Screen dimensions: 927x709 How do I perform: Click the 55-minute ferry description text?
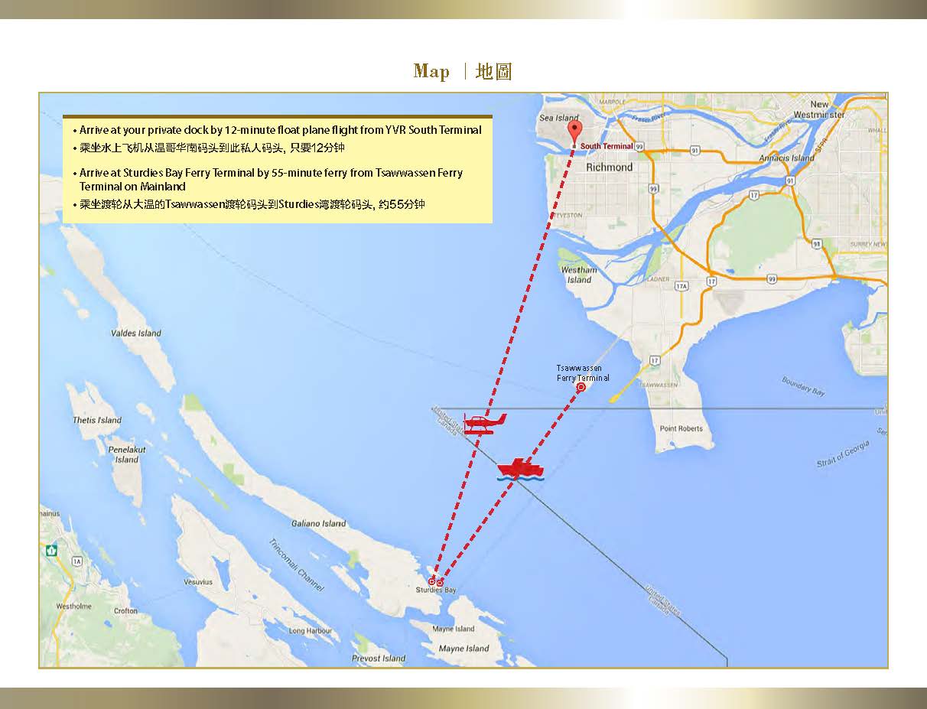click(x=271, y=179)
